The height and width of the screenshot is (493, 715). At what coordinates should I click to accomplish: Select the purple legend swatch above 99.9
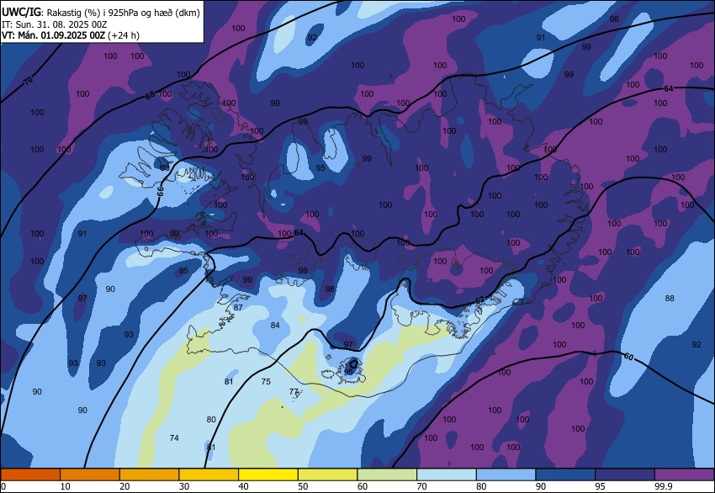pos(685,474)
